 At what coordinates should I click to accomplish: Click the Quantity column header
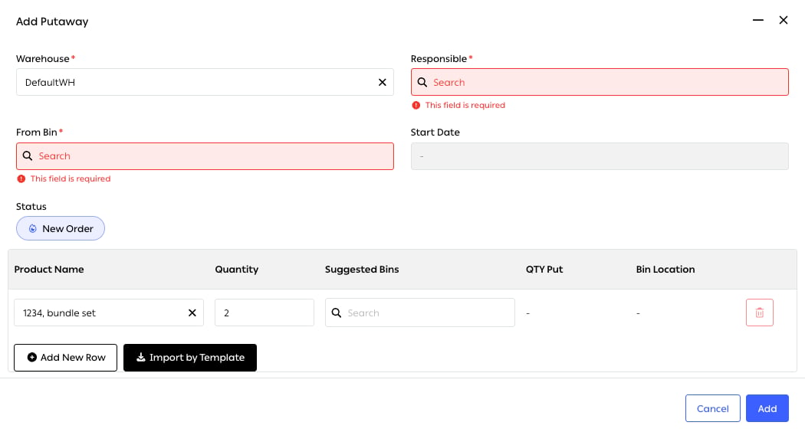coord(237,270)
